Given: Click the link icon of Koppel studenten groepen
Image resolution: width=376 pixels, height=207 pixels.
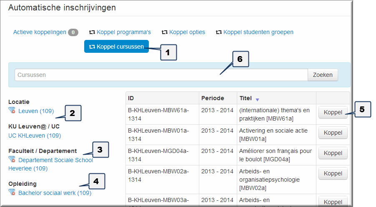Looking at the screenshot, I should click(x=219, y=32).
